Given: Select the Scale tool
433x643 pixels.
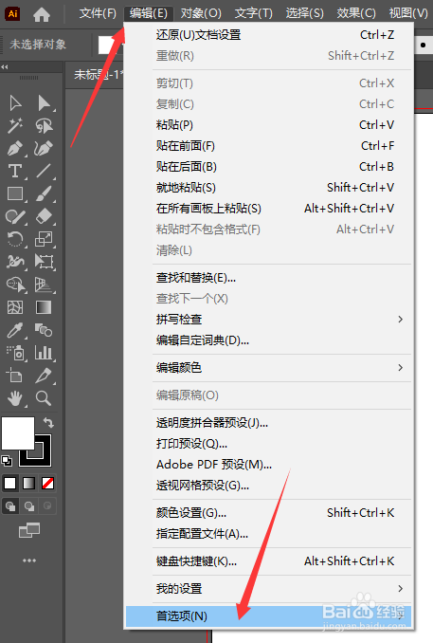Looking at the screenshot, I should [44, 239].
